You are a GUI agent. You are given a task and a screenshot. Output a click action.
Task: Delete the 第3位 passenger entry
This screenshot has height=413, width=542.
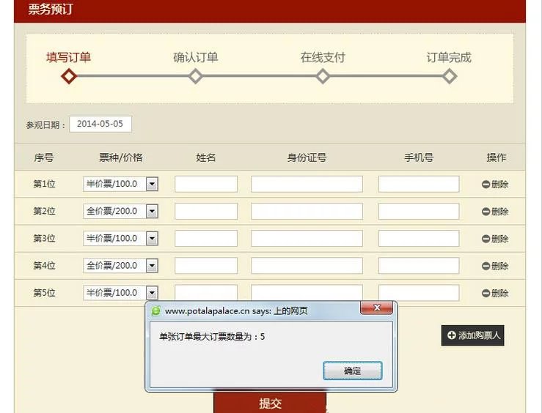[486, 239]
